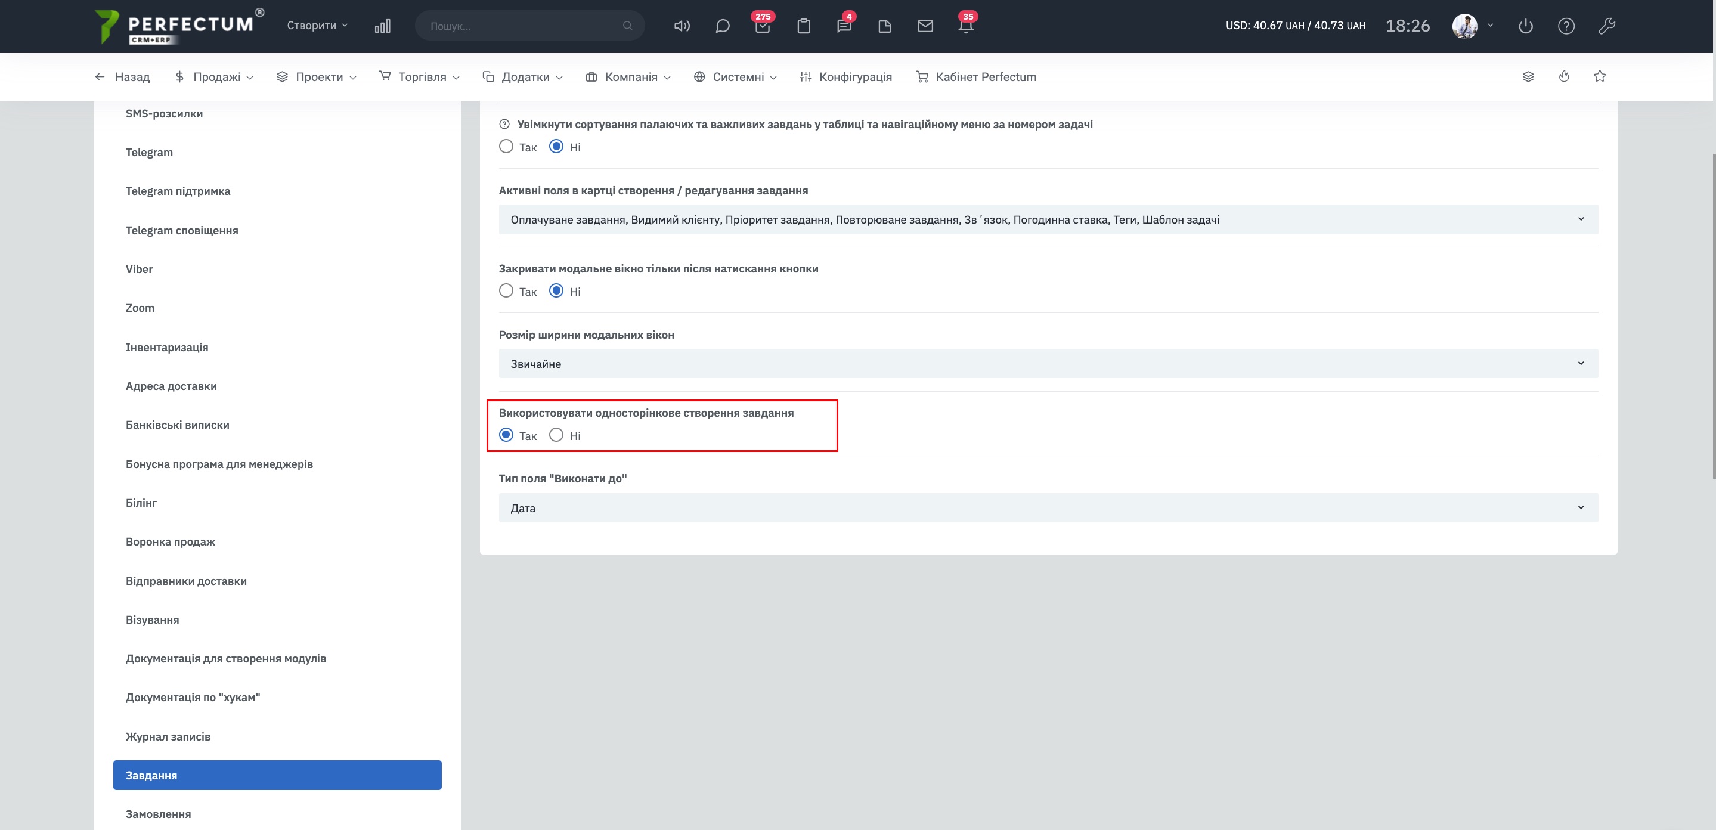Click the wrench settings icon
Viewport: 1716px width, 830px height.
tap(1606, 27)
